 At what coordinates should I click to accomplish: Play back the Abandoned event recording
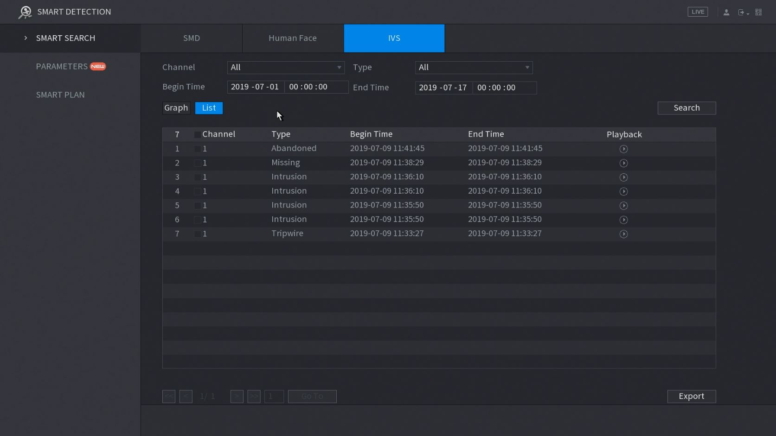click(623, 149)
